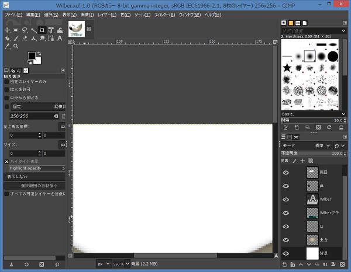Select the star-shaped brush thumbnail
Screen dimensions: 351x272
click(288, 68)
